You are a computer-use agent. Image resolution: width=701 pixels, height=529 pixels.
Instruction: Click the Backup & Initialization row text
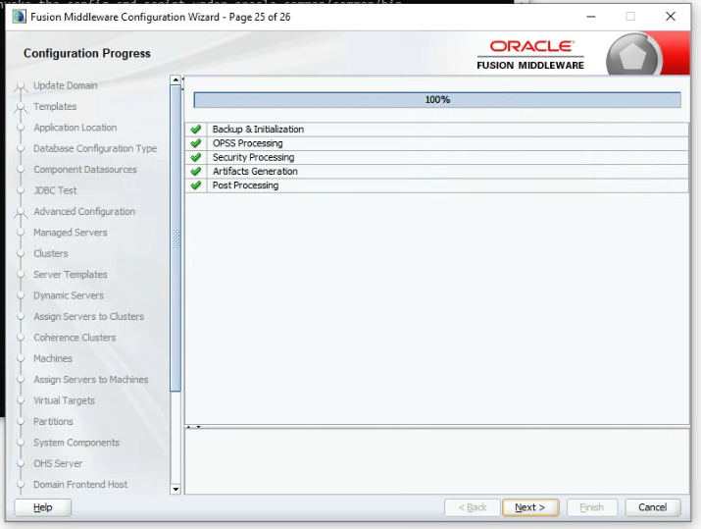tap(258, 130)
